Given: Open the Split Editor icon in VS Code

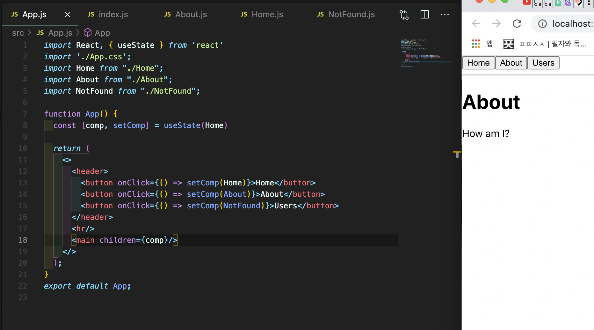Looking at the screenshot, I should (x=424, y=14).
